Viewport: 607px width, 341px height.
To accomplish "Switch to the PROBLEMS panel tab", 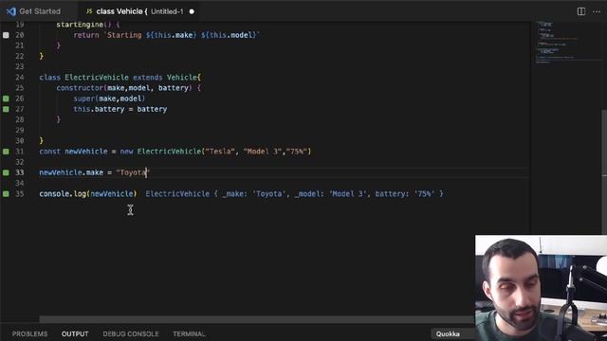I will (x=29, y=333).
